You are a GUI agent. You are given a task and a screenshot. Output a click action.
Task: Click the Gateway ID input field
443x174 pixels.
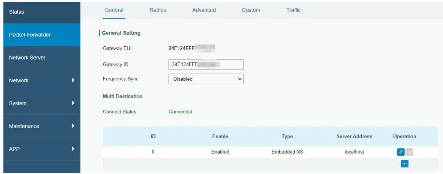(206, 65)
